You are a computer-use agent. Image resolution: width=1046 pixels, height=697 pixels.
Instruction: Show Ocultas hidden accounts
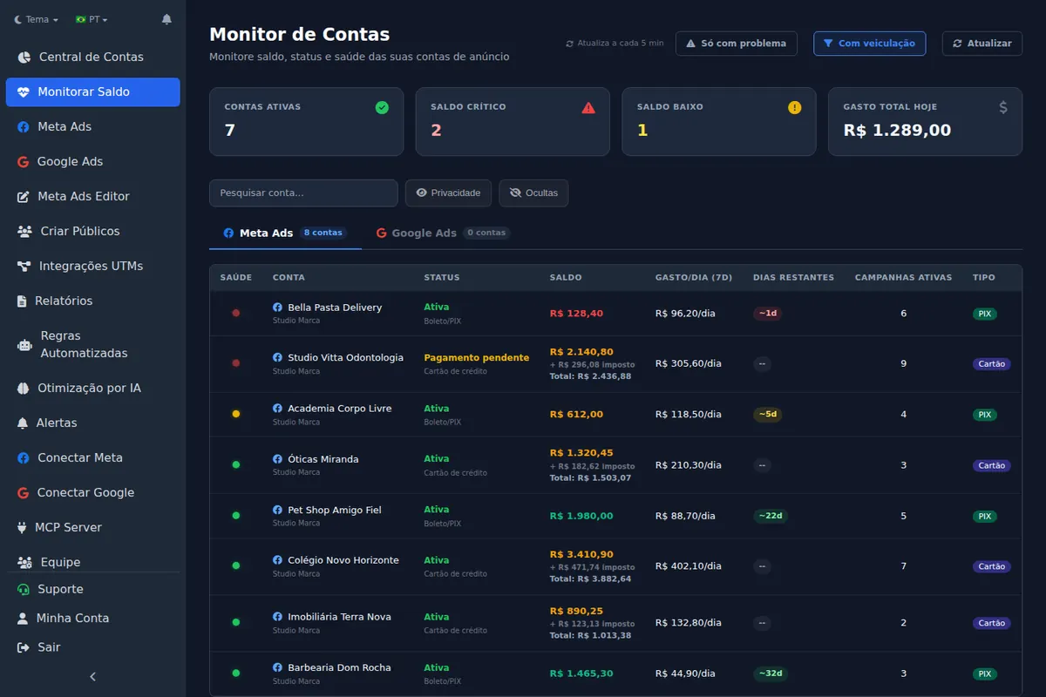click(x=533, y=193)
